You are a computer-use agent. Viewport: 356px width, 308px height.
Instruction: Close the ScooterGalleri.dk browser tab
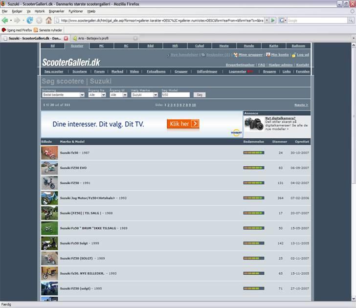click(x=66, y=38)
